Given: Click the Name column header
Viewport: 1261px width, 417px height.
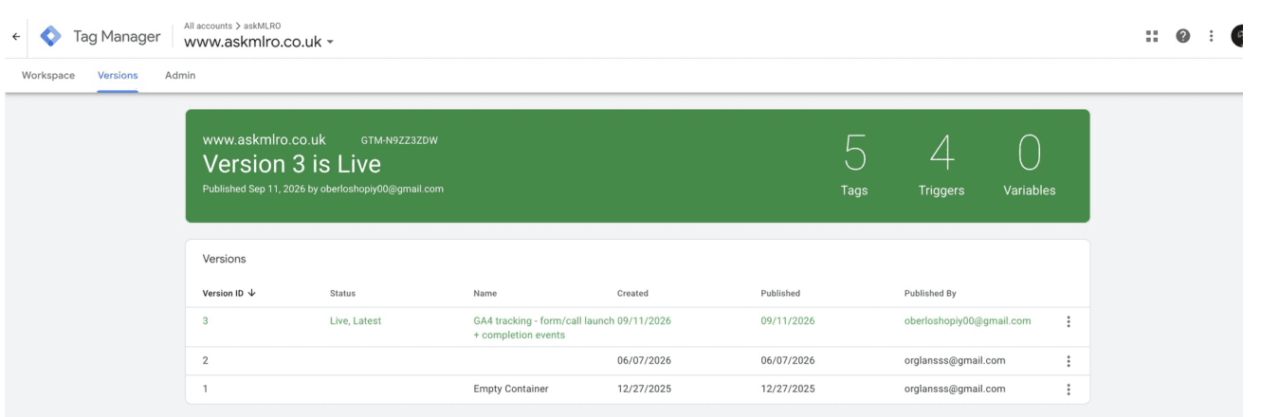Looking at the screenshot, I should (x=484, y=294).
